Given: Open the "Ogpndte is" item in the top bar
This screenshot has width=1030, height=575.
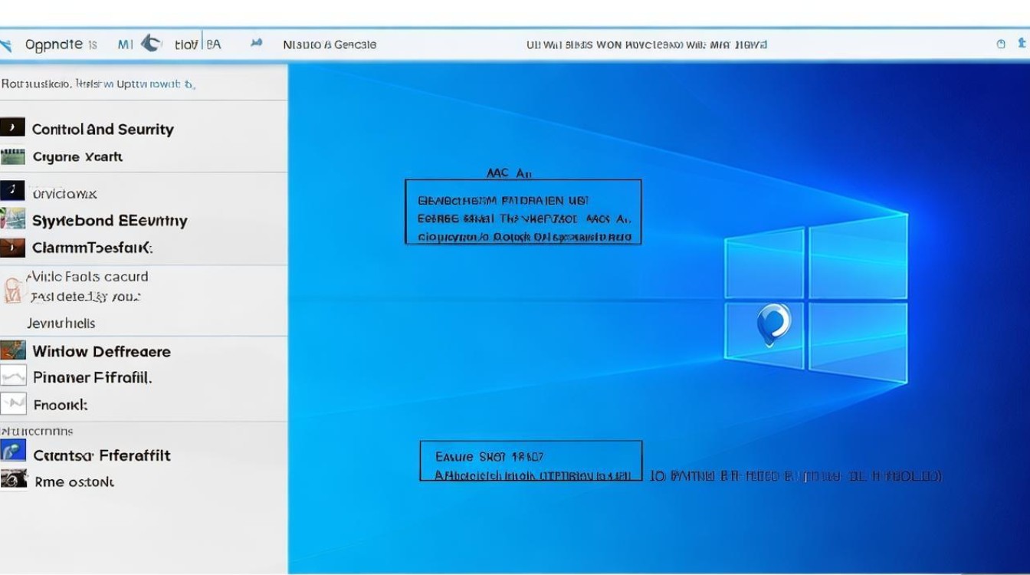Looking at the screenshot, I should [61, 44].
